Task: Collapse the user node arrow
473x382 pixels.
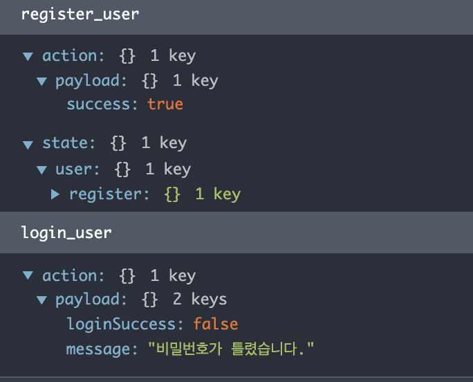Action: tap(41, 170)
